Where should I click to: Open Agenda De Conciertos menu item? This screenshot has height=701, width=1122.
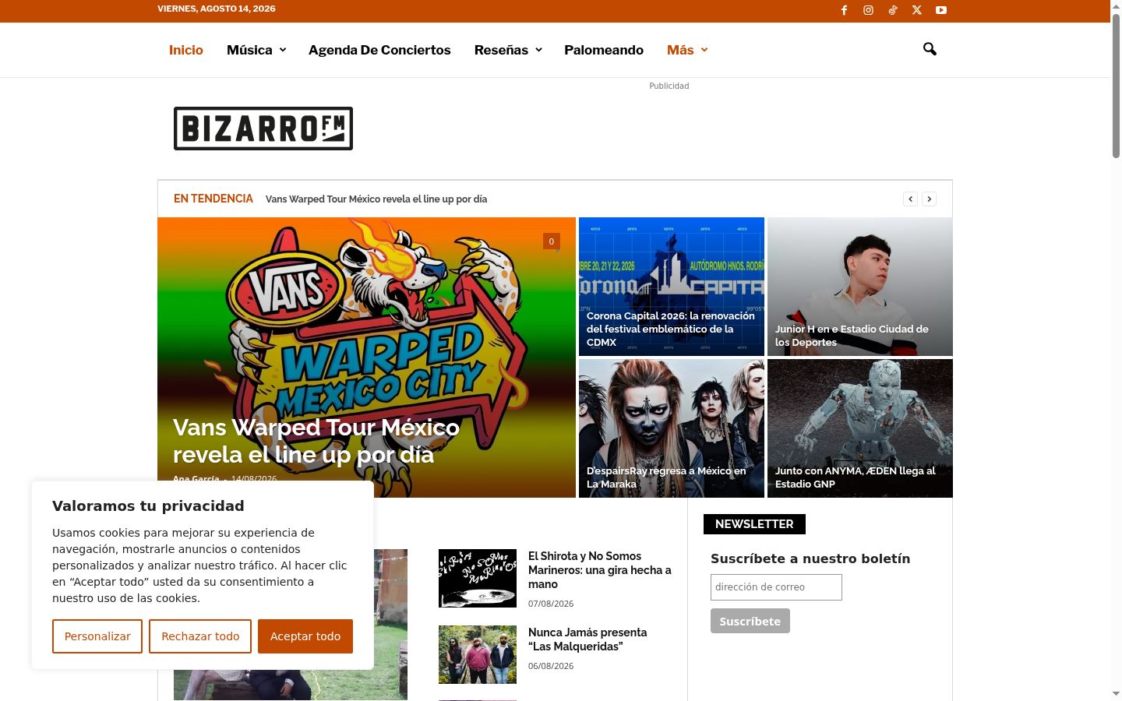379,50
